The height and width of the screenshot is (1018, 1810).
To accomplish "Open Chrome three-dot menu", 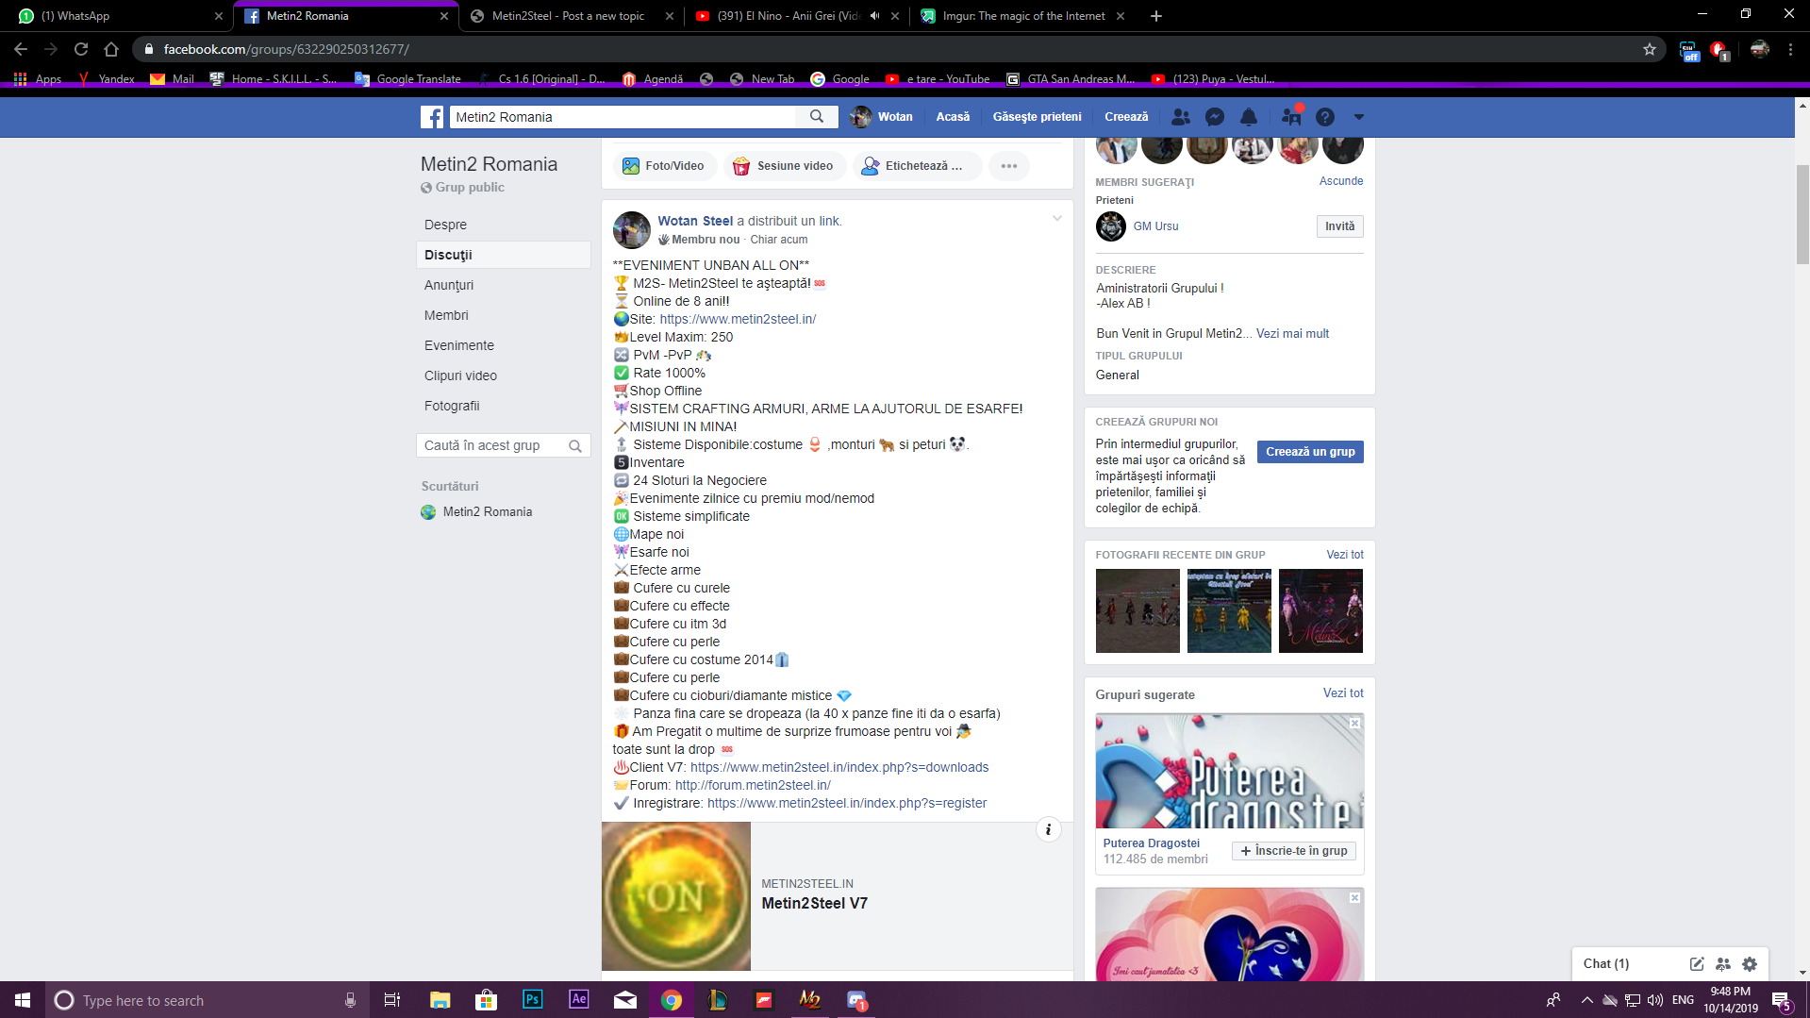I will (1790, 49).
